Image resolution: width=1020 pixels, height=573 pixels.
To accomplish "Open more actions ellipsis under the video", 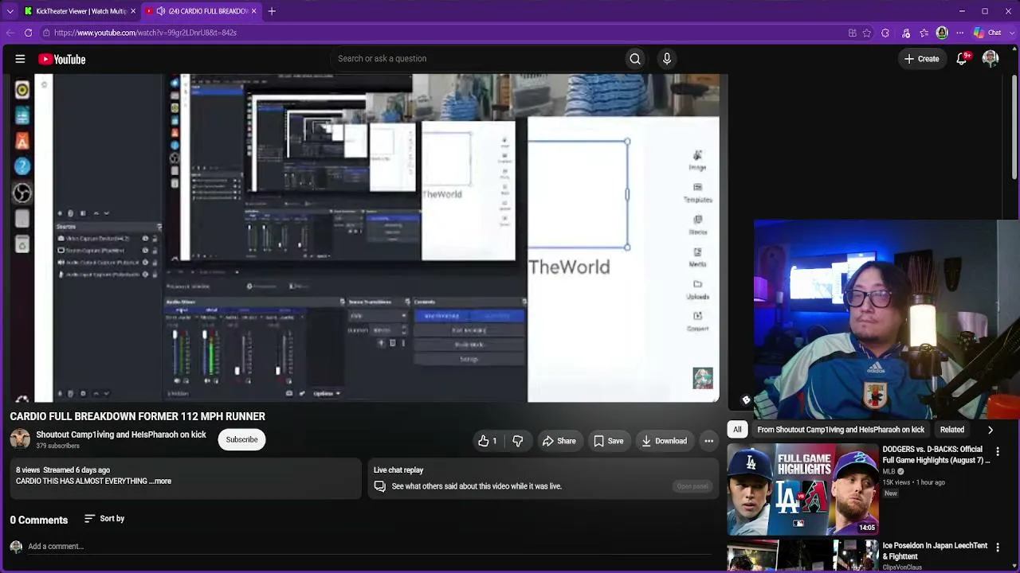I will (708, 441).
